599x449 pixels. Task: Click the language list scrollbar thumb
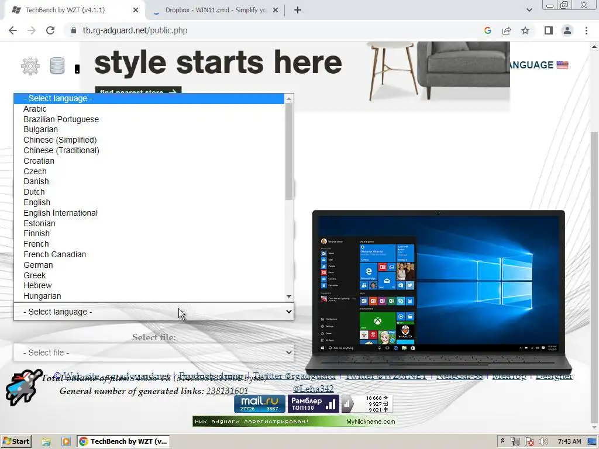click(x=289, y=151)
